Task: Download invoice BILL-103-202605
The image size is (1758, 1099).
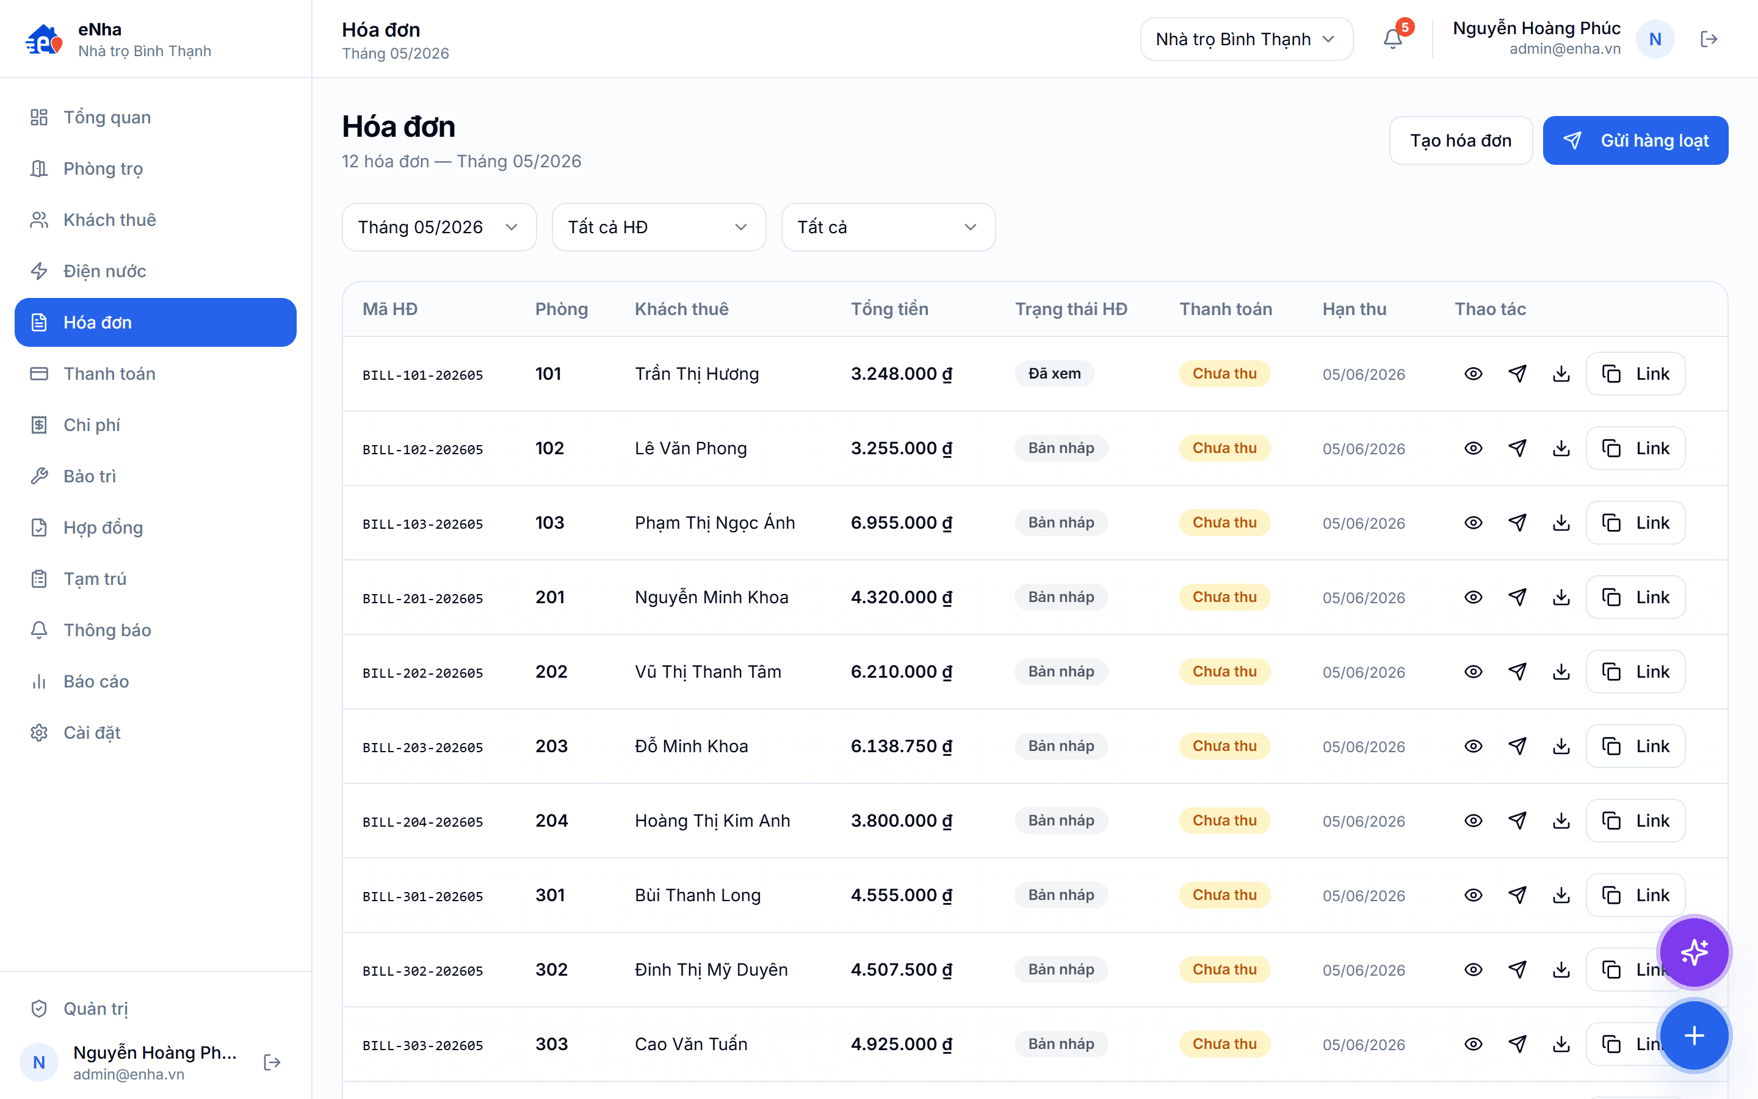Action: (1561, 523)
